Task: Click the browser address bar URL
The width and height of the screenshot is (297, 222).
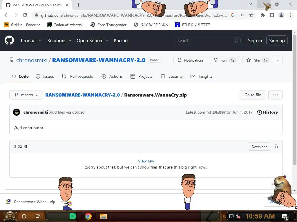Action: point(134,15)
